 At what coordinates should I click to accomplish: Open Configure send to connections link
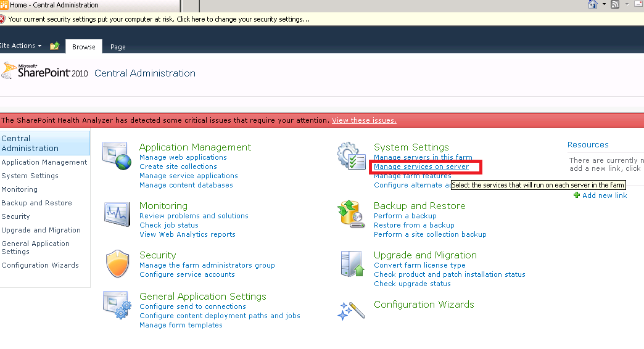[192, 306]
